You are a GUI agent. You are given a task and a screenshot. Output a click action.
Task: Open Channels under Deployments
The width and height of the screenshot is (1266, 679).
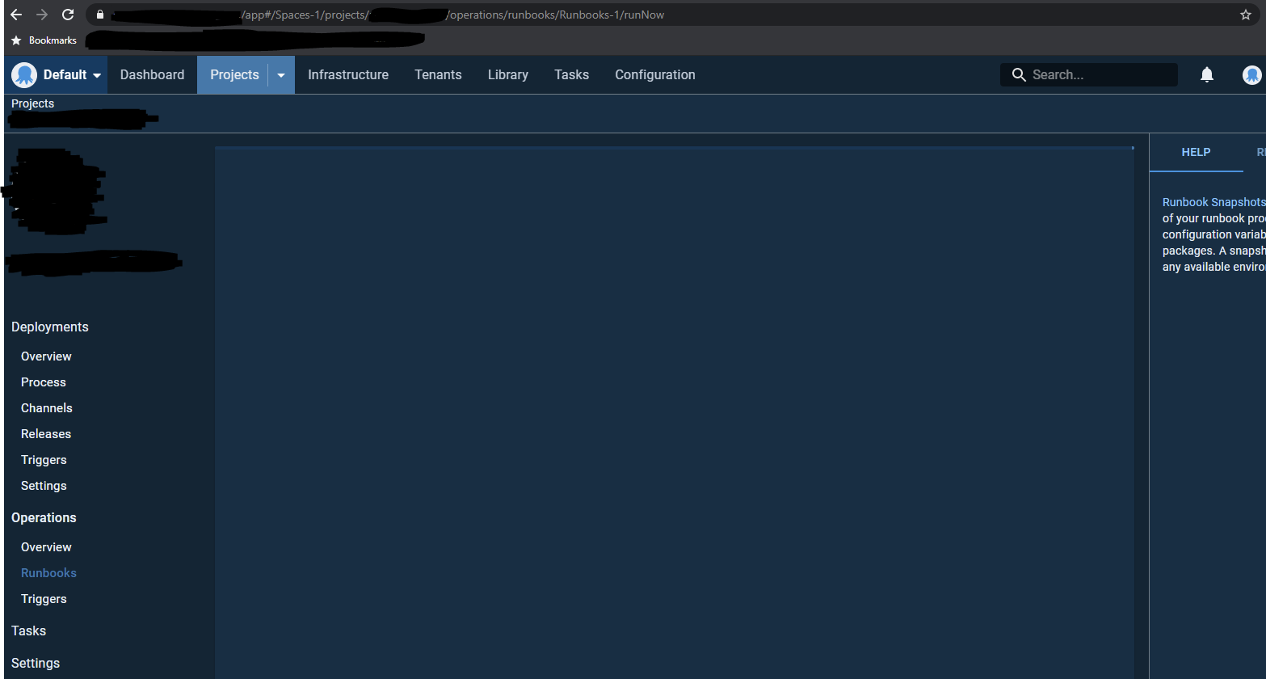pos(46,407)
